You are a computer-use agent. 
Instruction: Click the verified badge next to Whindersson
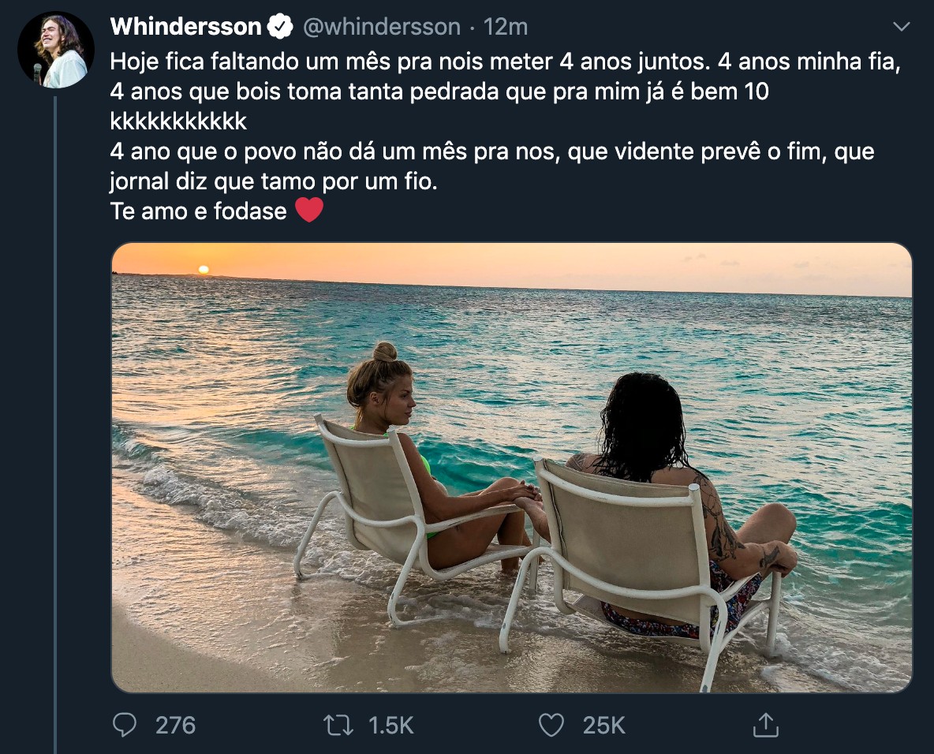tap(279, 27)
